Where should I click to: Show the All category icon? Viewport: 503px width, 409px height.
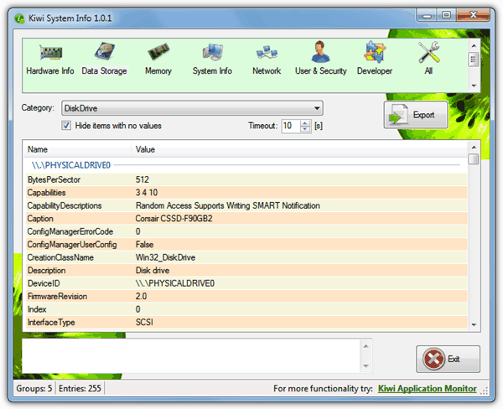pyautogui.click(x=428, y=58)
